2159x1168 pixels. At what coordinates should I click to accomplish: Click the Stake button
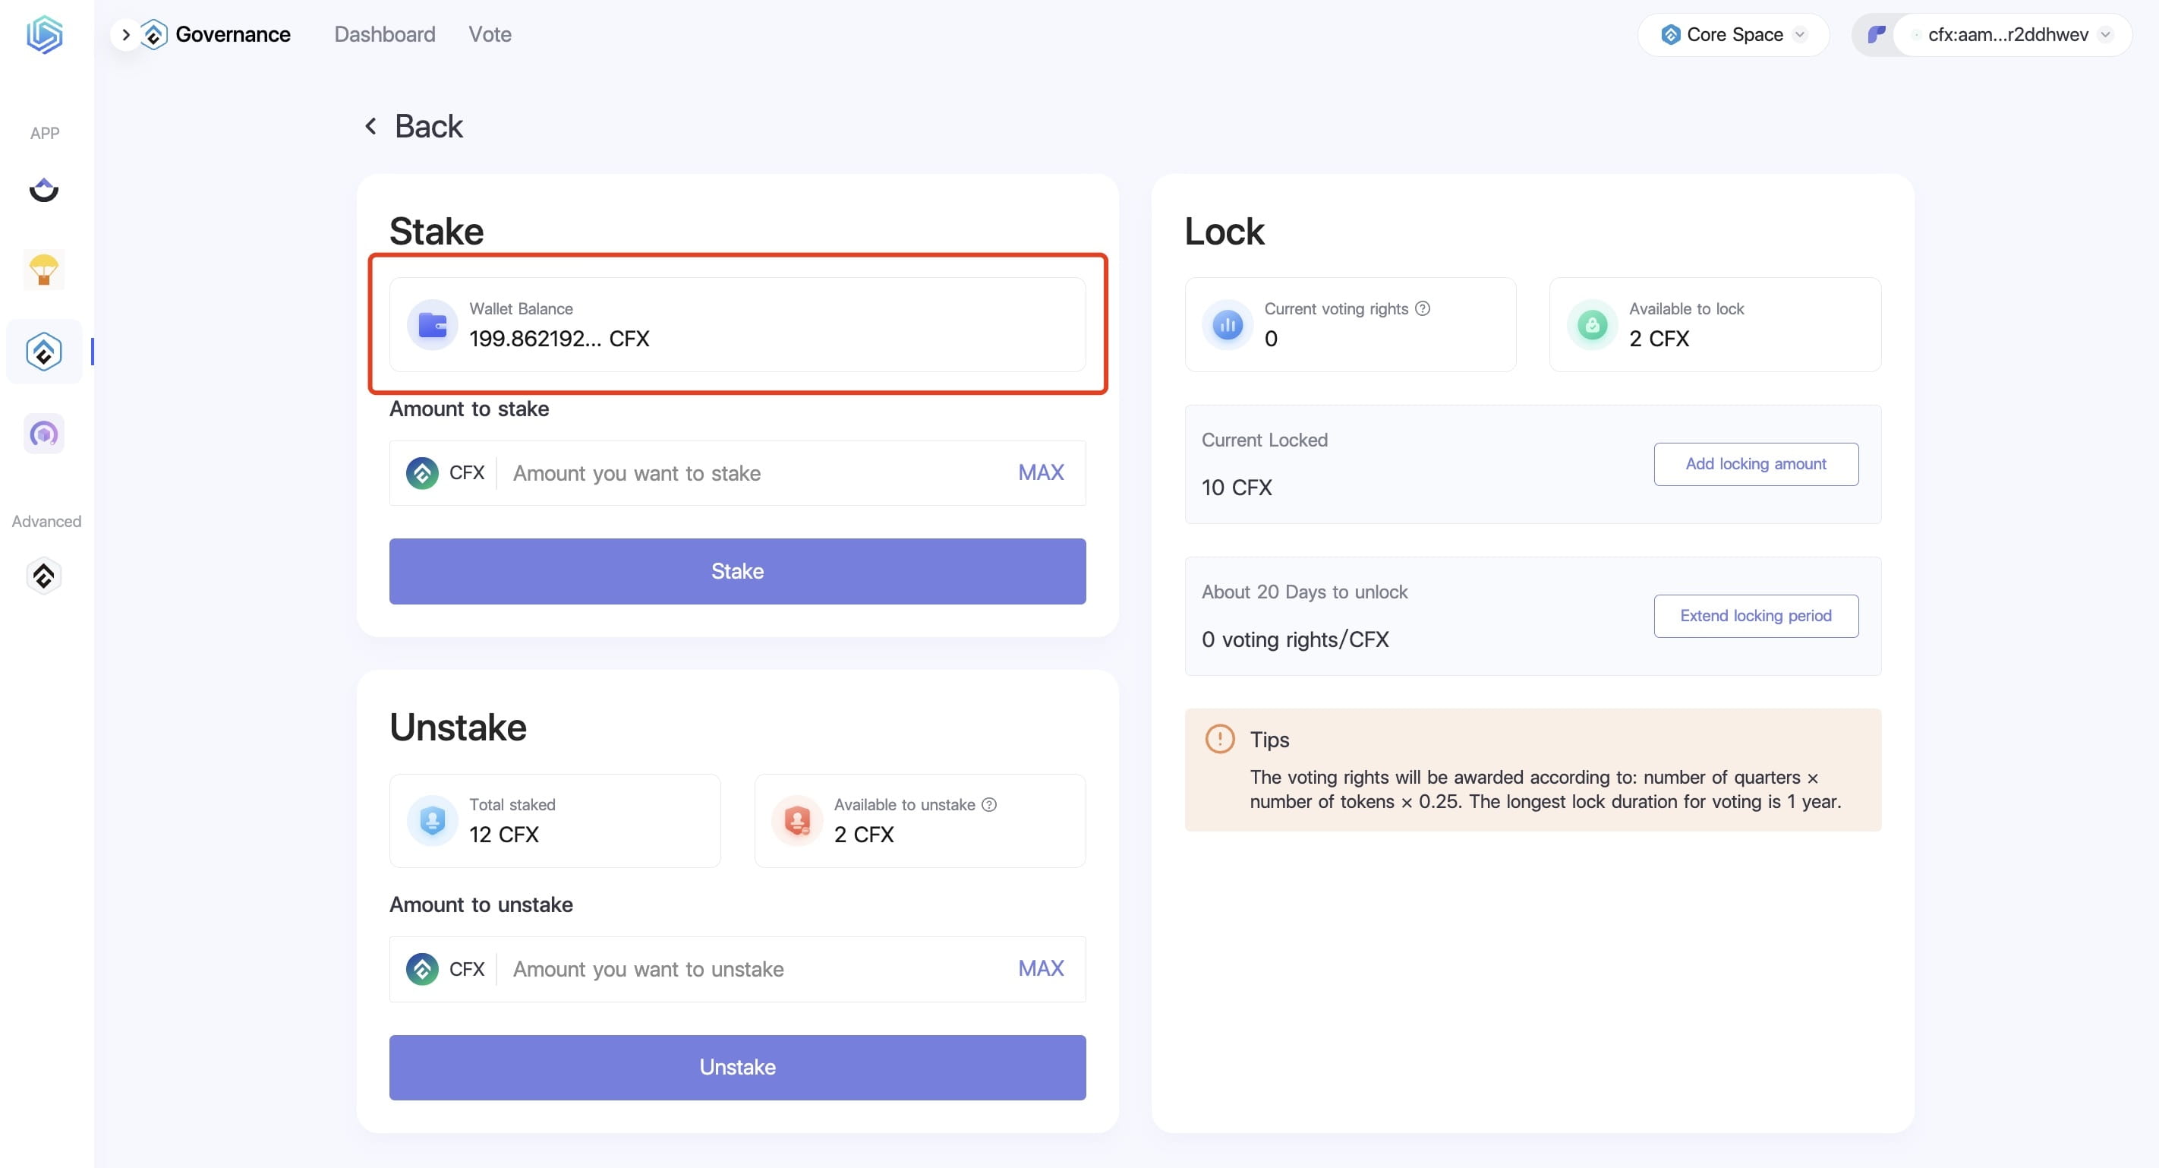click(x=738, y=571)
